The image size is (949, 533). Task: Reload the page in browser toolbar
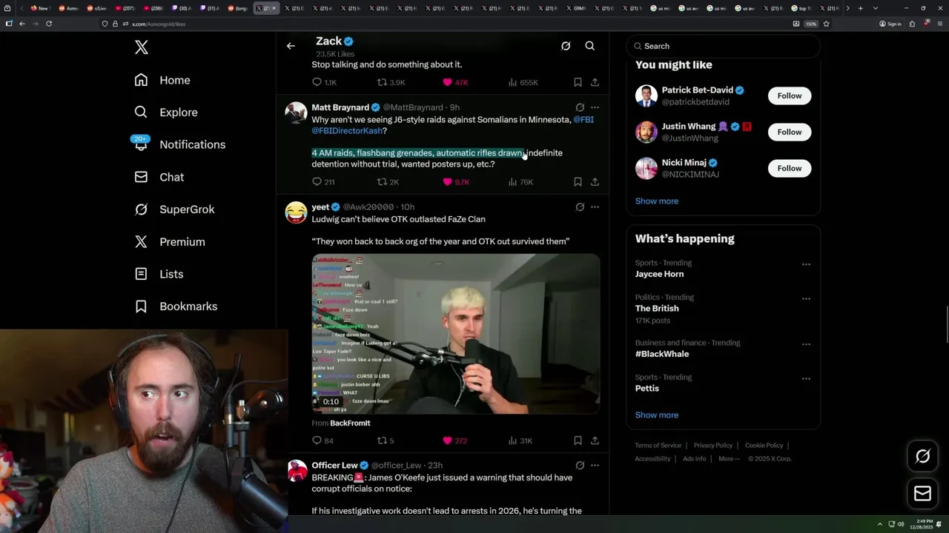[x=49, y=24]
